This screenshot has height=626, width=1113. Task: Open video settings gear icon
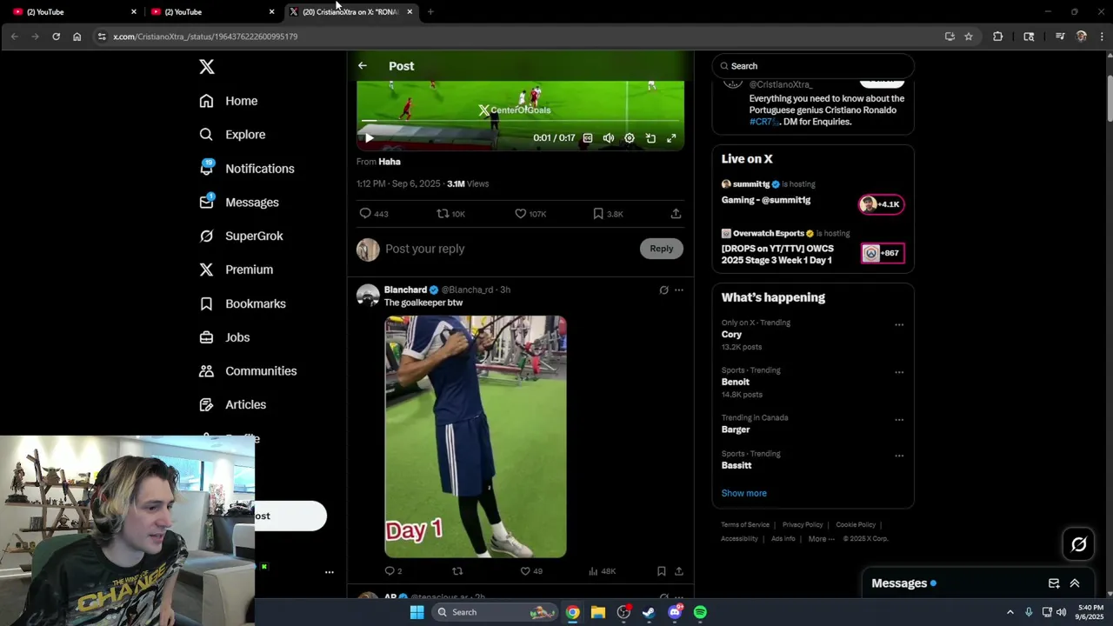click(630, 138)
